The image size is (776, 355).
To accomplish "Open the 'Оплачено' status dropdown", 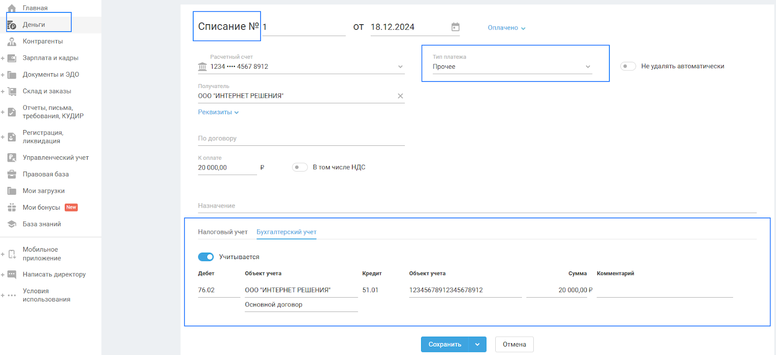I will tap(506, 28).
